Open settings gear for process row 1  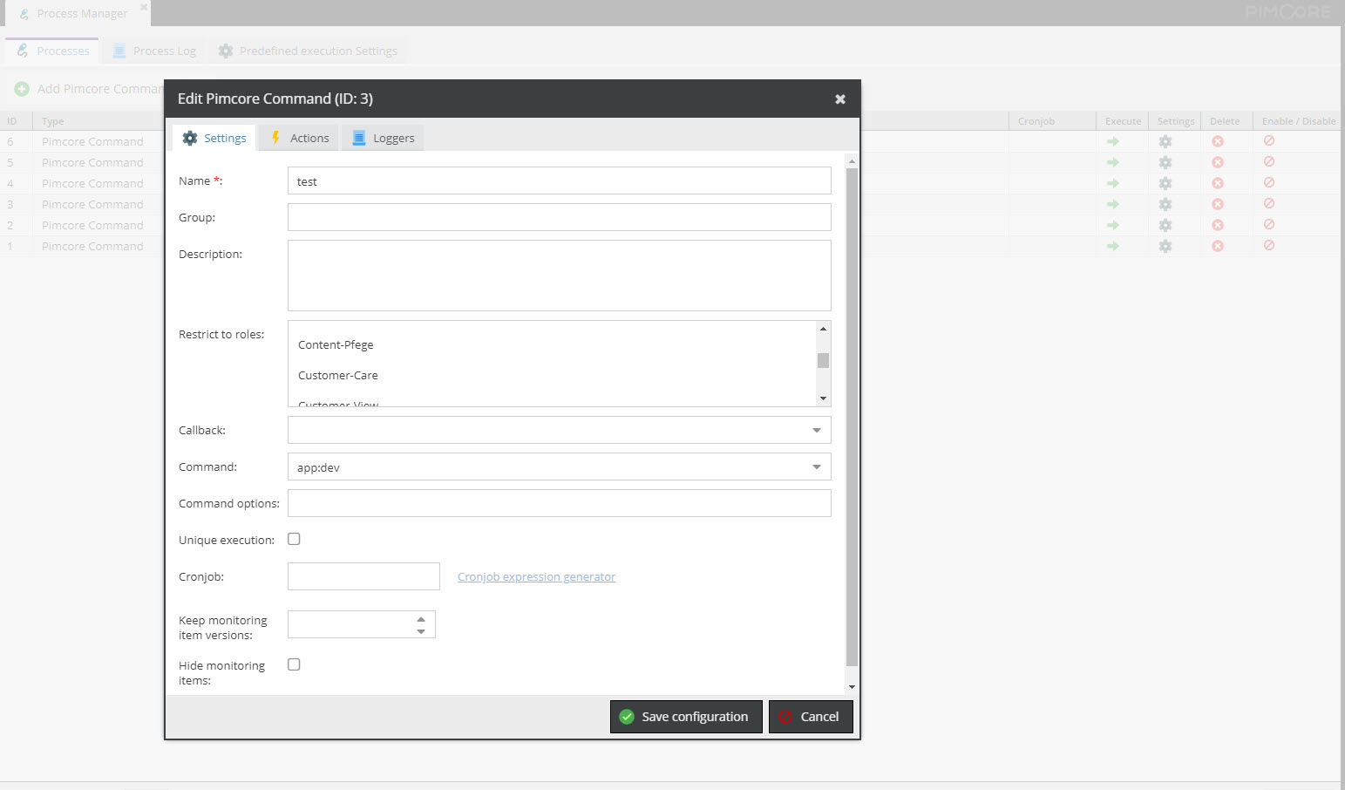1165,246
